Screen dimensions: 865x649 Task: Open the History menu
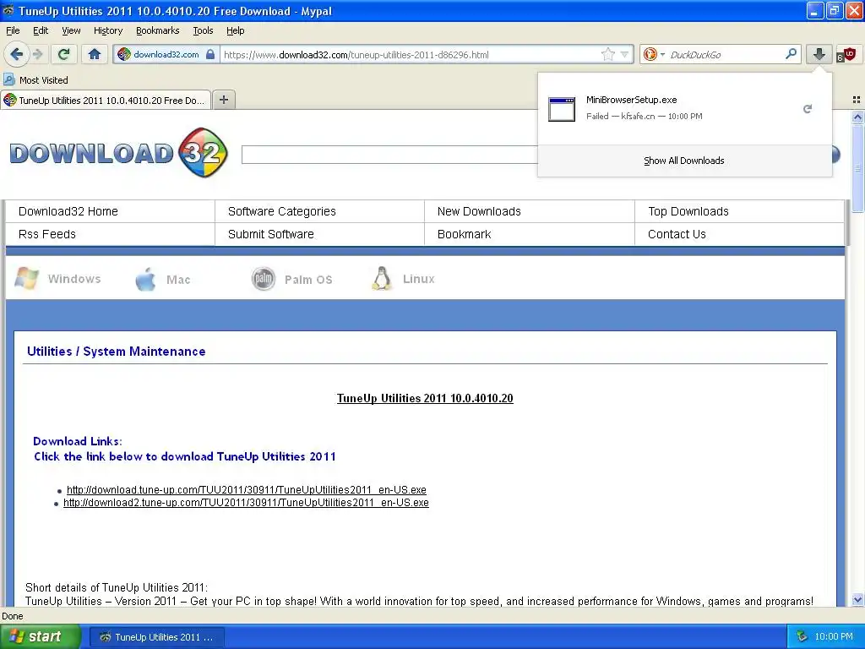coord(107,30)
